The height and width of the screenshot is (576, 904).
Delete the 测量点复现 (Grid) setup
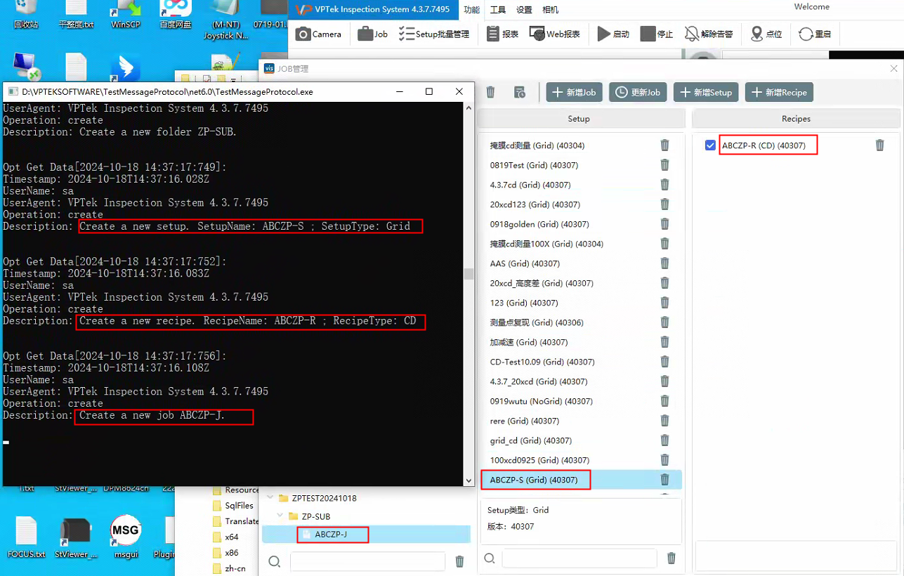pos(664,322)
